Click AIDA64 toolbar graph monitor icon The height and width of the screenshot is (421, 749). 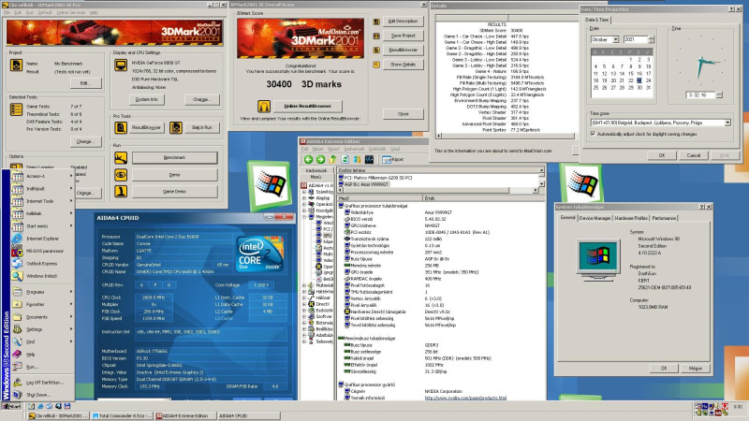pos(369,159)
